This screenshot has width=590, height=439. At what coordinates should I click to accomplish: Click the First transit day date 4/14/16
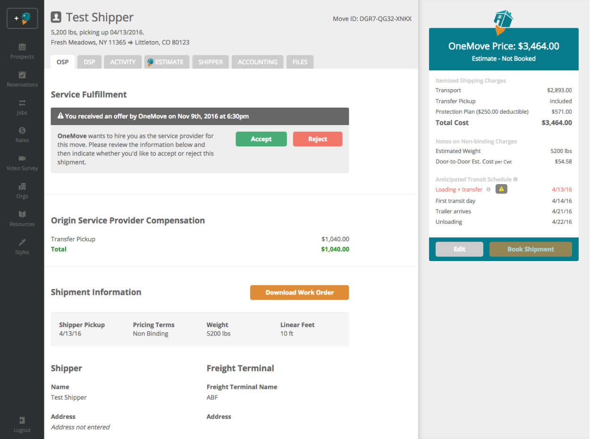(x=562, y=201)
